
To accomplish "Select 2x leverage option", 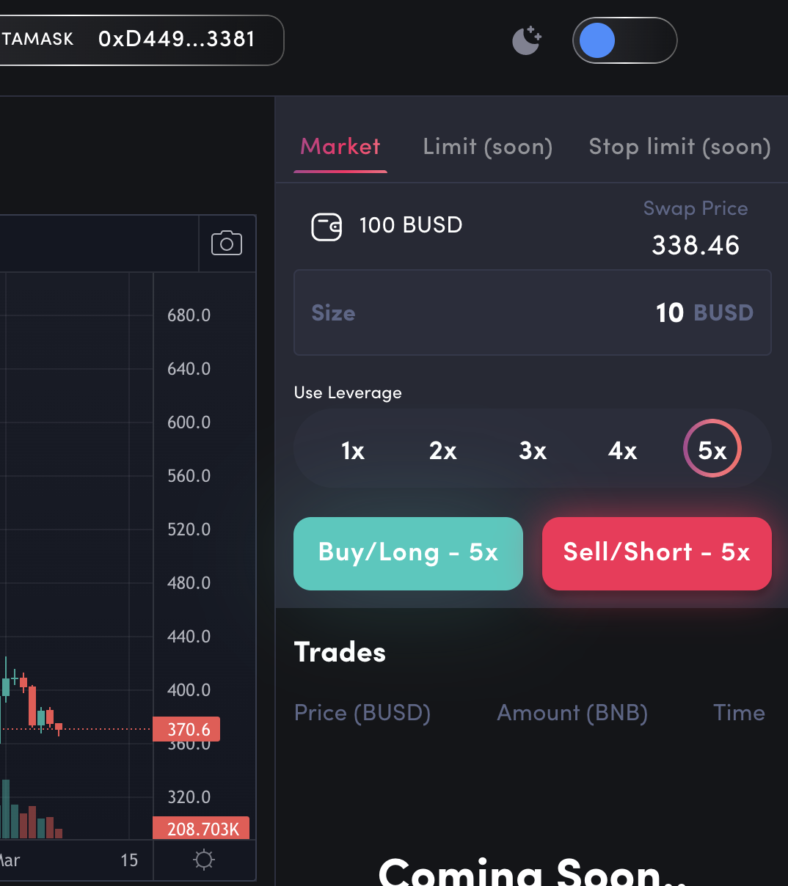I will tap(443, 450).
